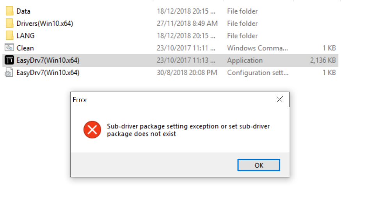Click the 2,136 KB size cell
The width and height of the screenshot is (375, 200).
(323, 60)
